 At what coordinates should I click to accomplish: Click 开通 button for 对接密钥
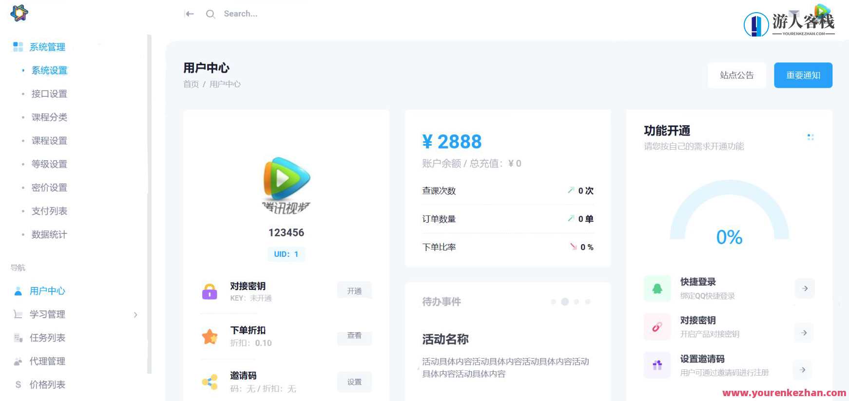pos(354,291)
